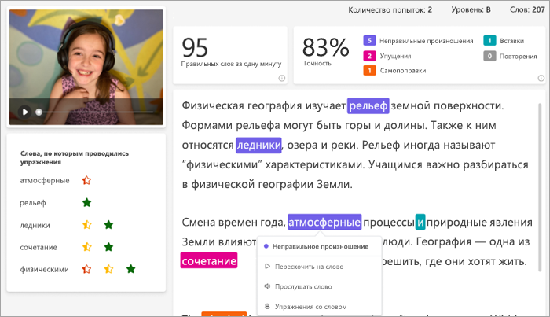
Task: Click "Неправильные произношения" legend label
Action: pos(427,41)
